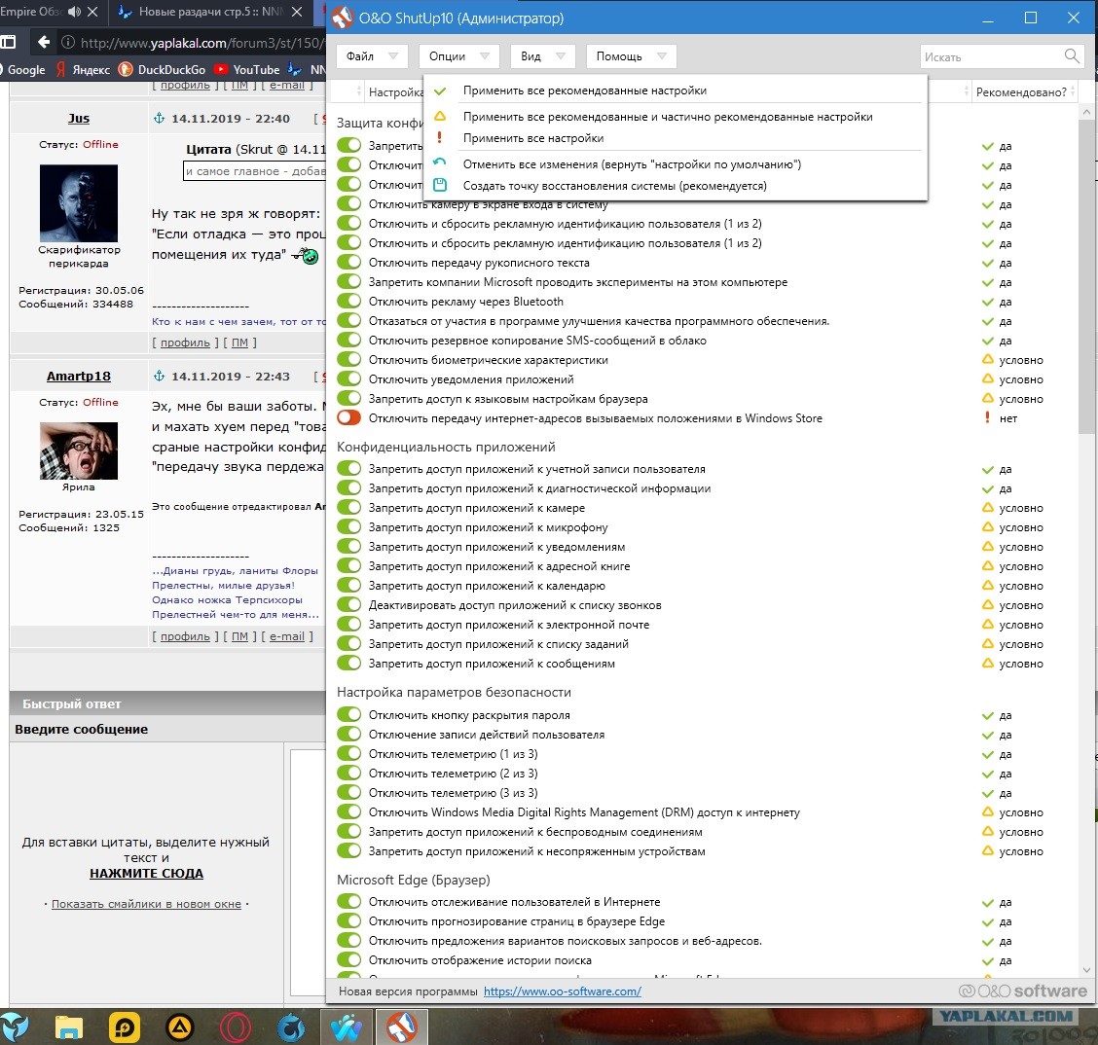The width and height of the screenshot is (1098, 1045).
Task: Click the ShutUp10 vertical scrollbar thumb
Action: coord(1086,276)
